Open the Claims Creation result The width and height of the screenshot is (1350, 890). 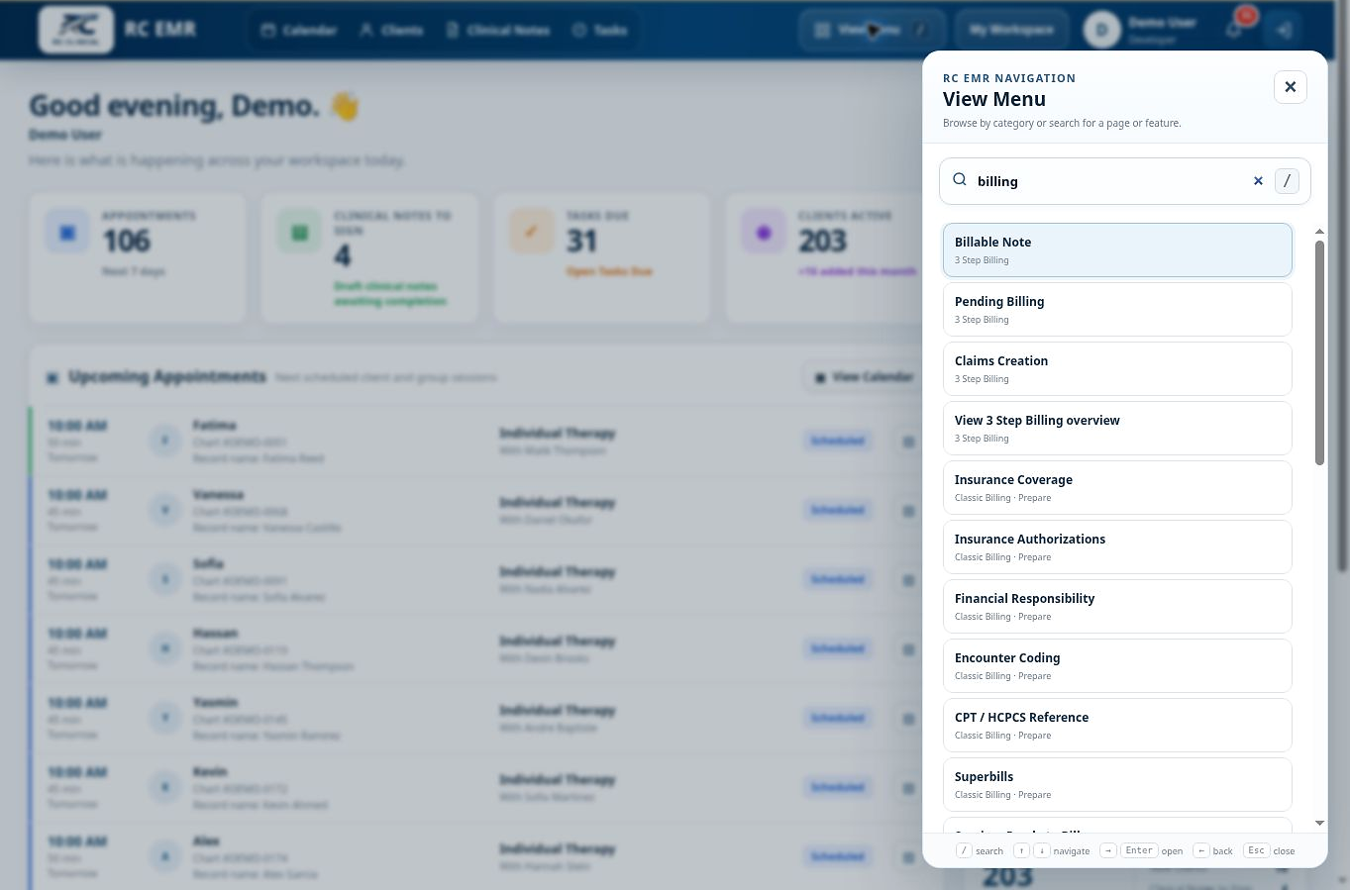1117,368
